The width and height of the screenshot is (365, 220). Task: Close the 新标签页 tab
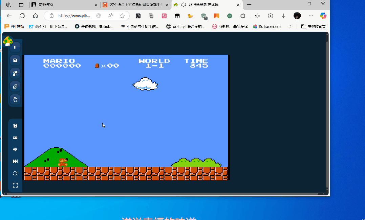[96, 5]
